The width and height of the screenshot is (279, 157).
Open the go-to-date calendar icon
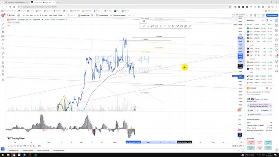pos(39,146)
